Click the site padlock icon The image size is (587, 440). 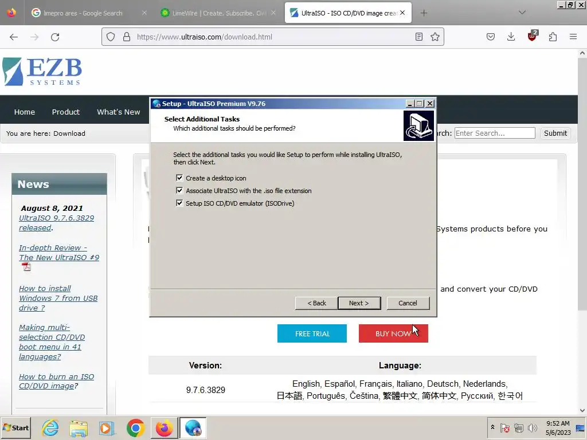click(127, 37)
